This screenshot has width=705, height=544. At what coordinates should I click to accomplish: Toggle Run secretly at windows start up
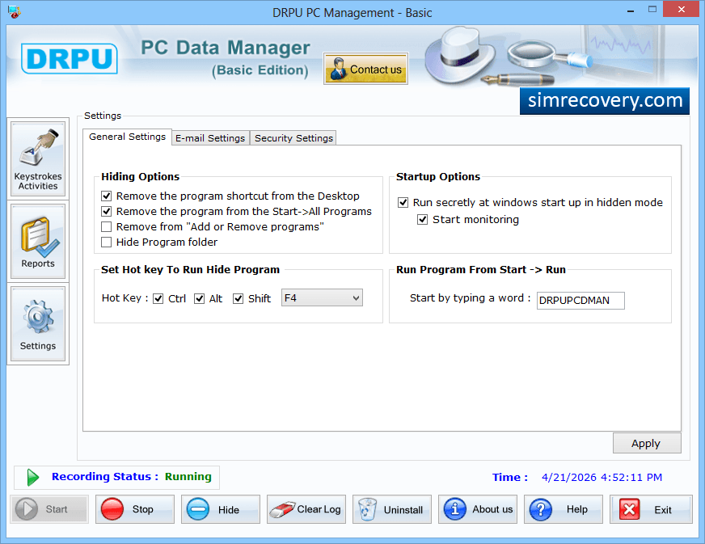coord(403,202)
